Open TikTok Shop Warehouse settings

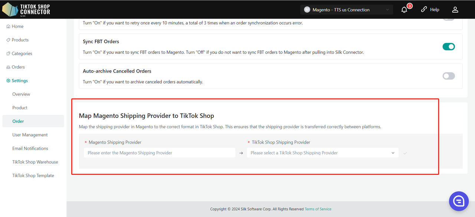pos(35,162)
